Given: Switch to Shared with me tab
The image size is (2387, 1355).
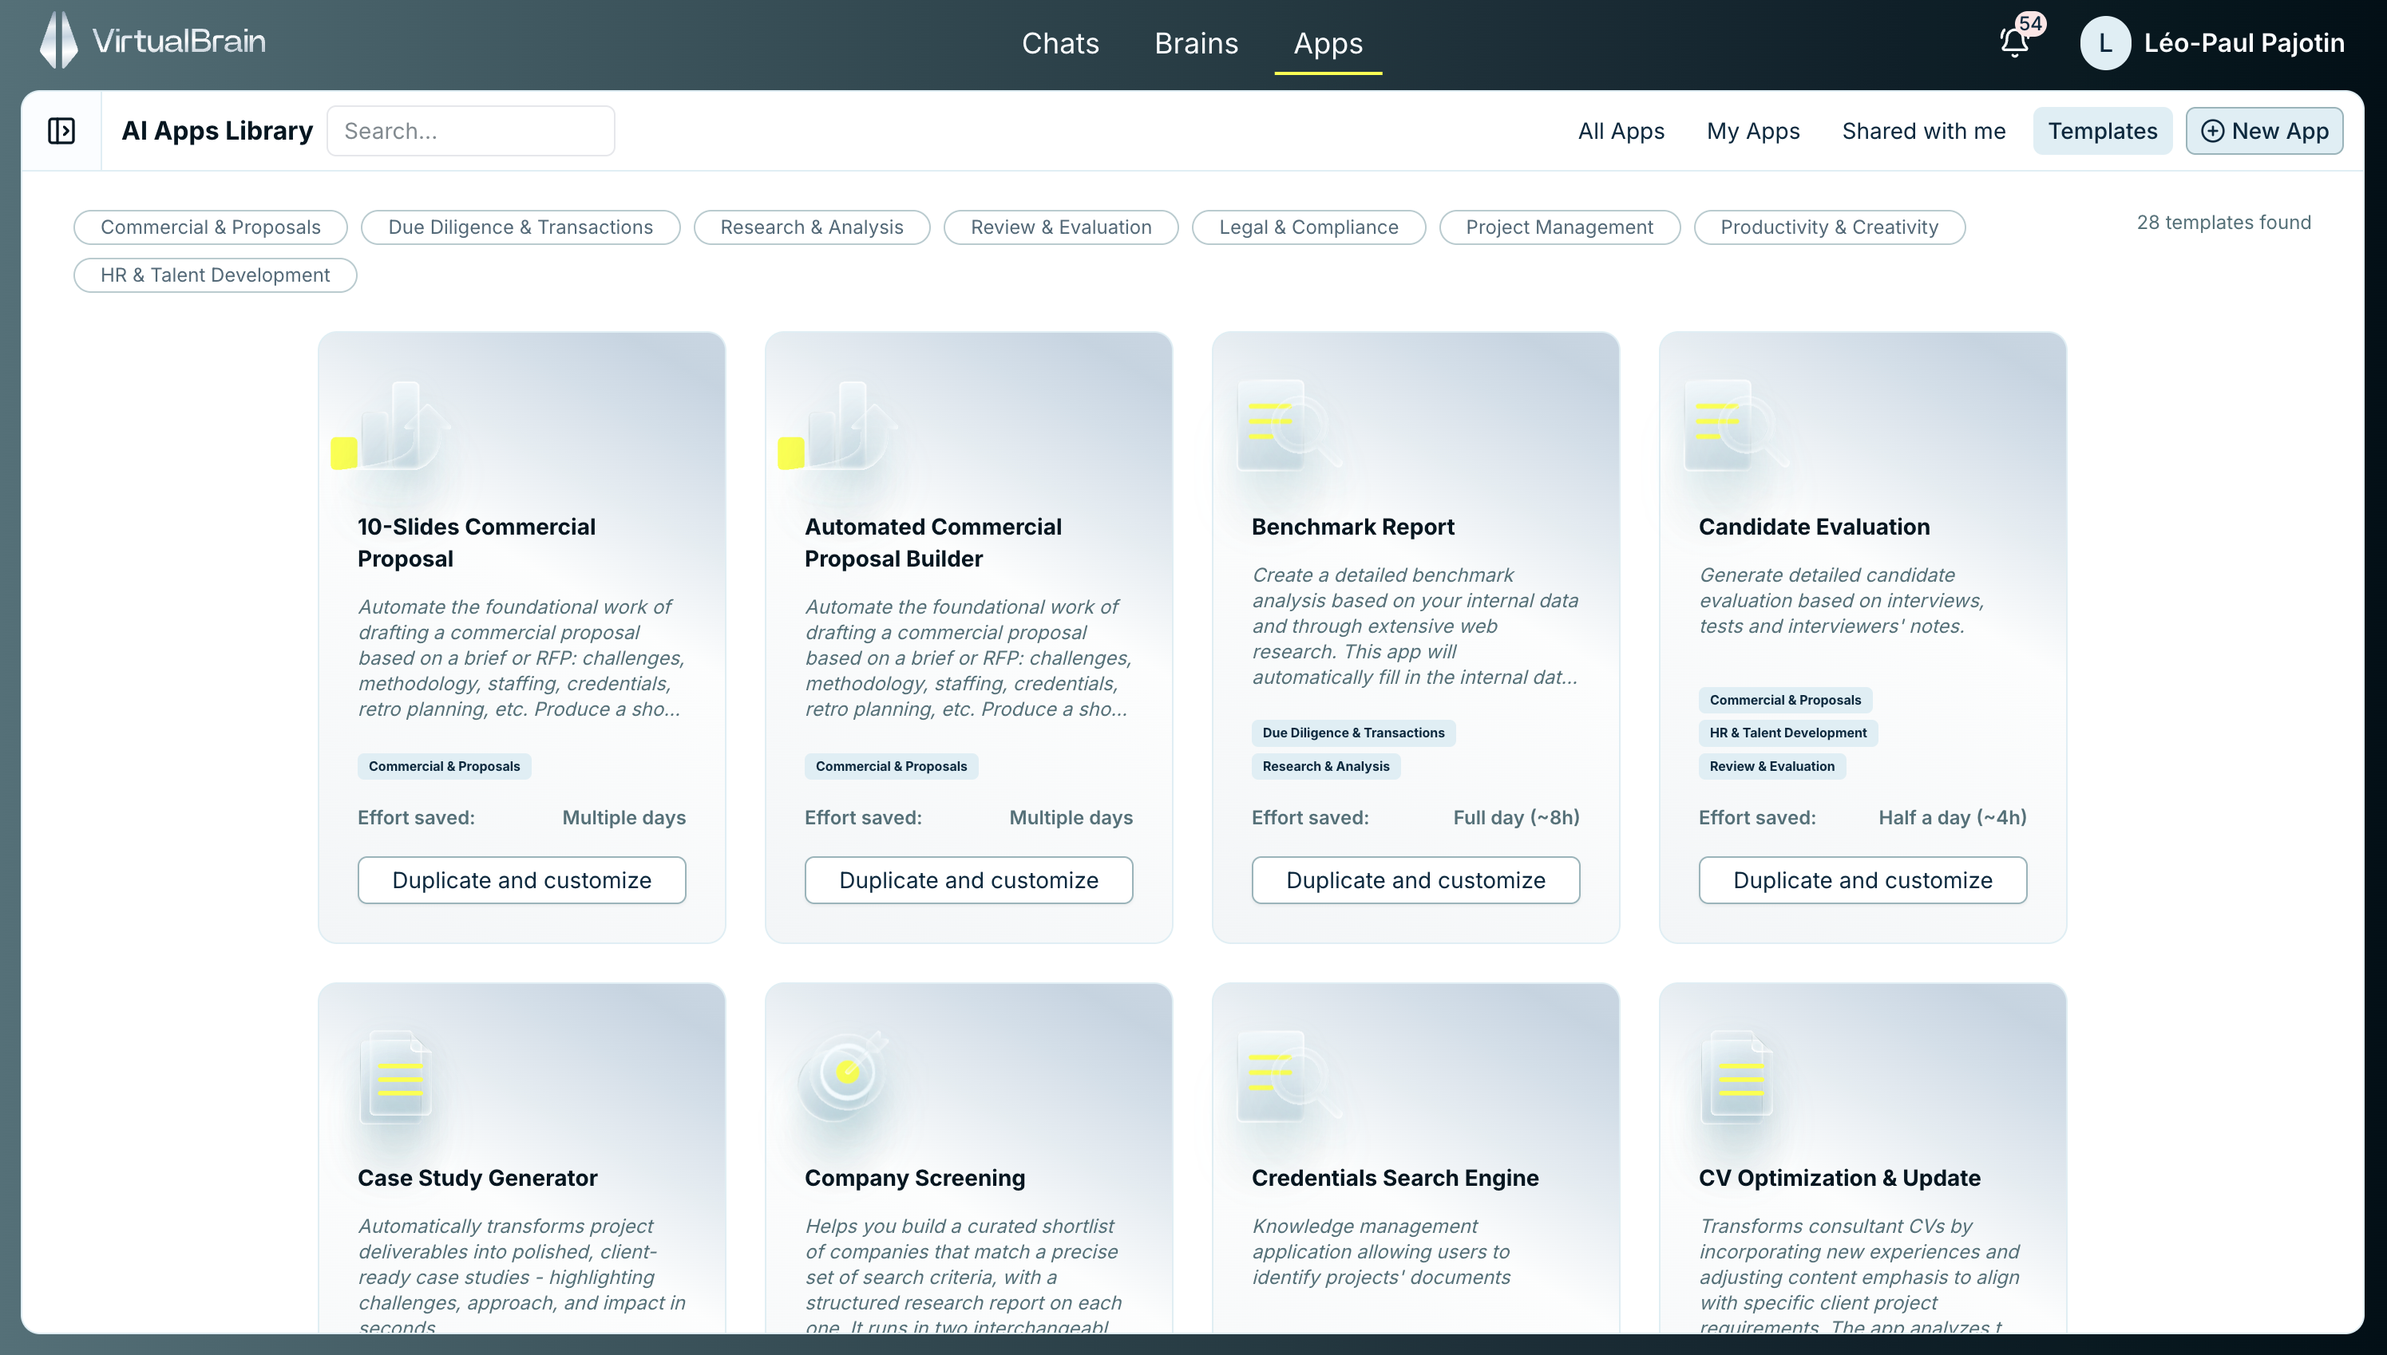Looking at the screenshot, I should (1923, 131).
